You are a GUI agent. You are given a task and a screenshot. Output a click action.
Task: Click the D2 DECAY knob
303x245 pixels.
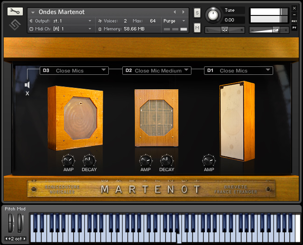167,161
